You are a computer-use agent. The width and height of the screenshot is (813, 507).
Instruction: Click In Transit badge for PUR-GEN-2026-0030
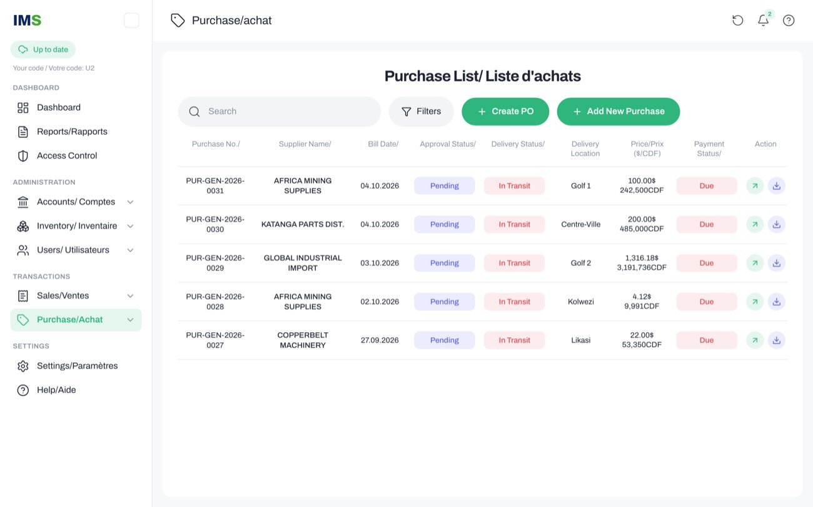coord(515,224)
